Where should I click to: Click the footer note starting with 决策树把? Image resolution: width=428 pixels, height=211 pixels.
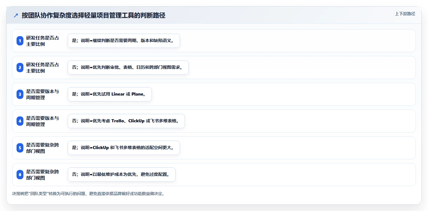click(x=88, y=194)
